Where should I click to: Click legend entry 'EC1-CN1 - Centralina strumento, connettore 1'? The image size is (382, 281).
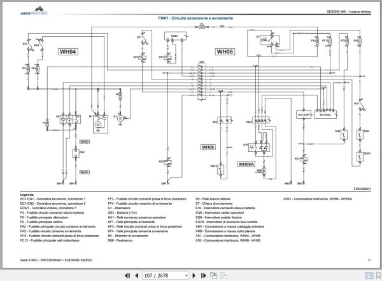(x=53, y=199)
